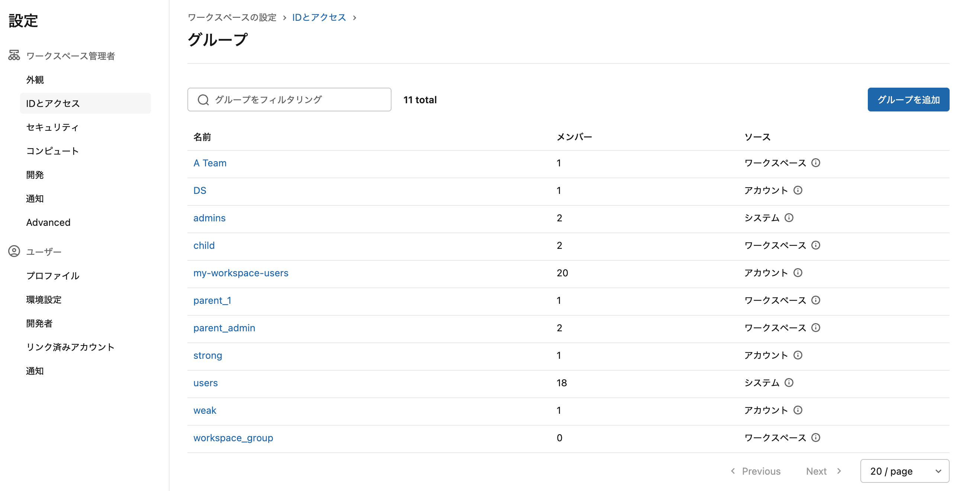
Task: Select セキュリティ in the sidebar
Action: coord(52,127)
